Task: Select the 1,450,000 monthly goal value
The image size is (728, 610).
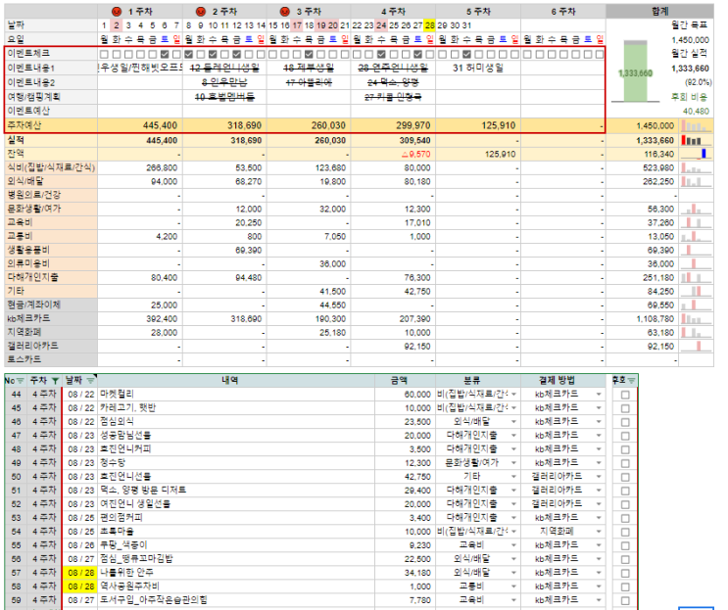Action: point(690,40)
